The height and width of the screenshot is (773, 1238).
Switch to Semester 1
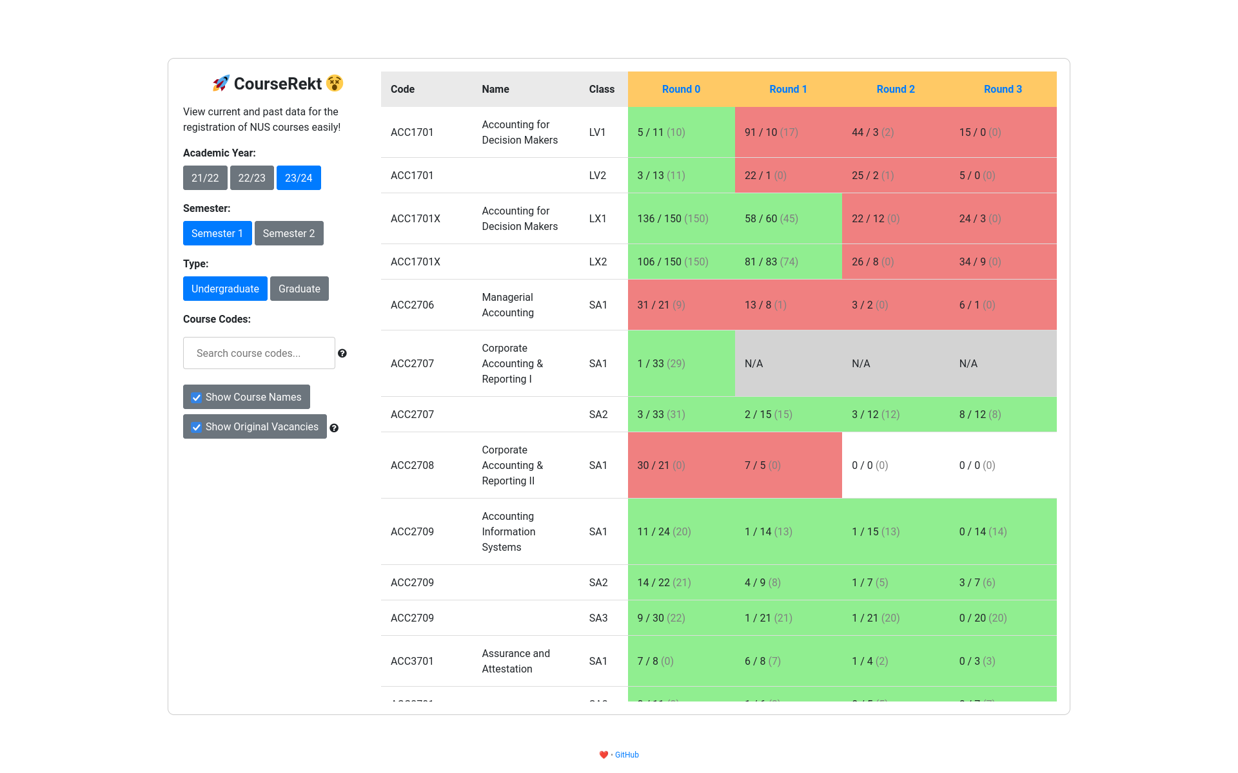coord(217,233)
